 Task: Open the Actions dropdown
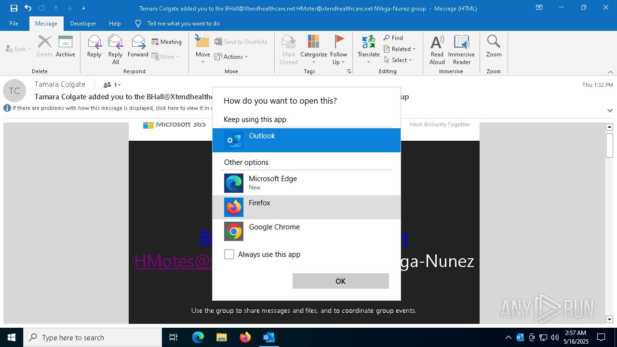point(231,56)
